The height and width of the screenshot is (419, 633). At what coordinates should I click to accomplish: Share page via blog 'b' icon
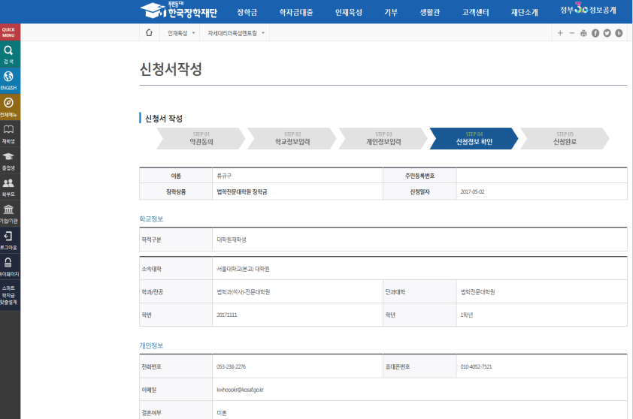point(619,33)
